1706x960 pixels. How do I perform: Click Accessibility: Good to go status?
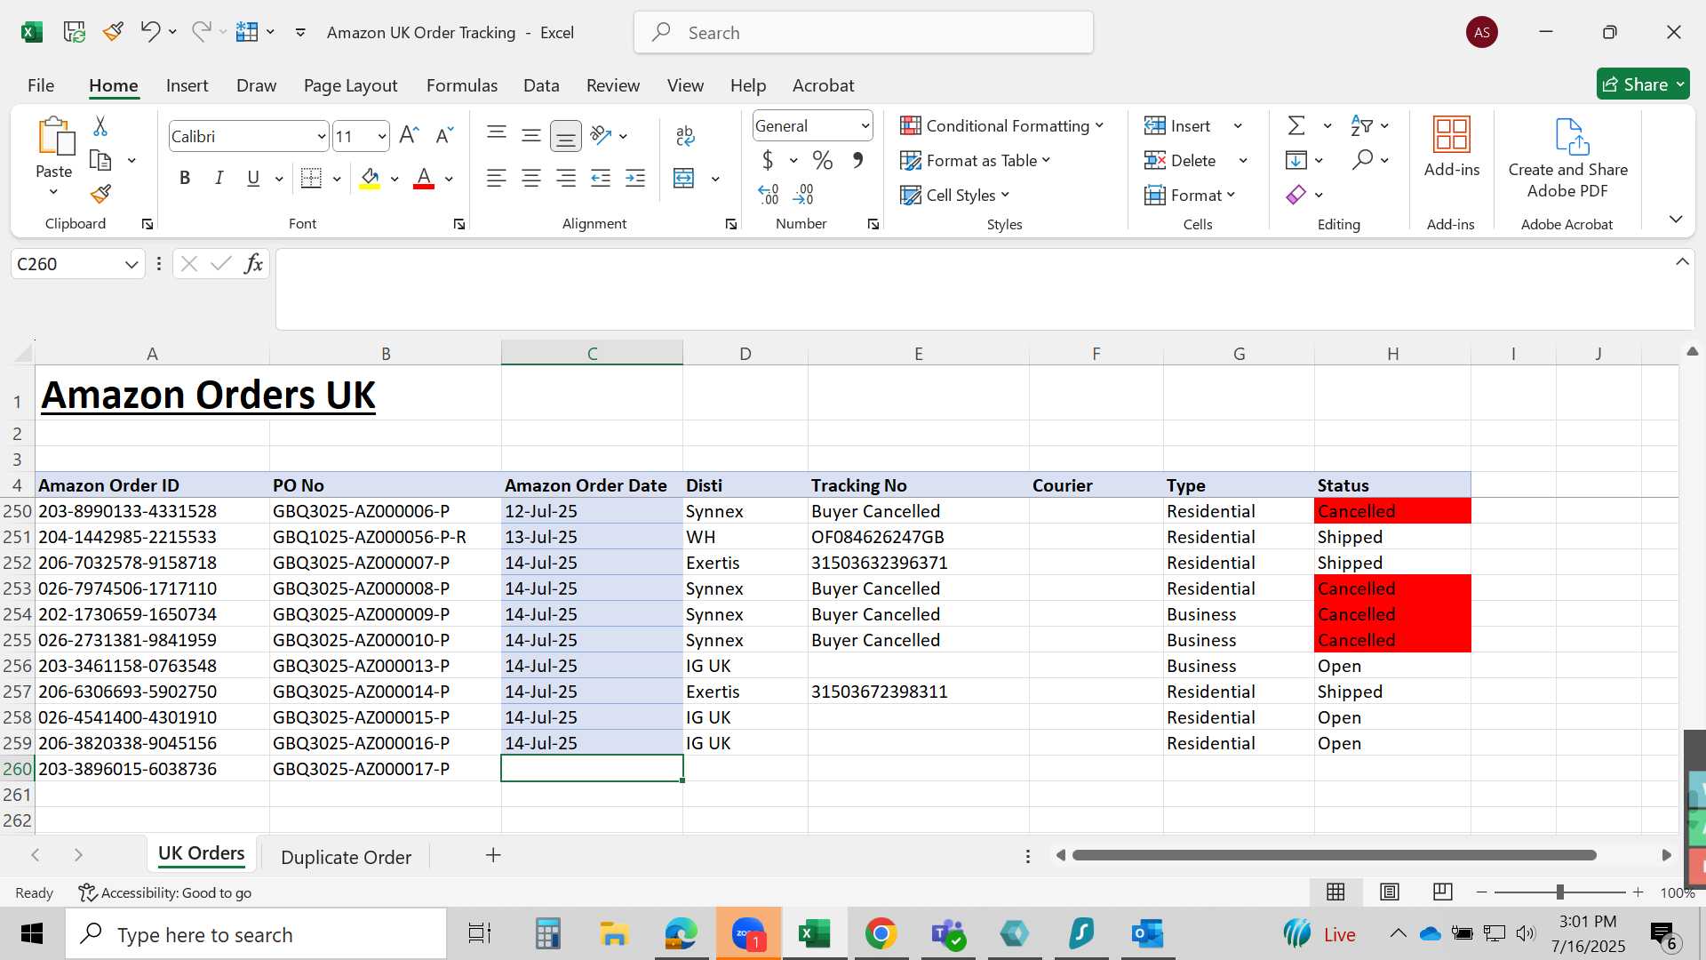tap(165, 892)
